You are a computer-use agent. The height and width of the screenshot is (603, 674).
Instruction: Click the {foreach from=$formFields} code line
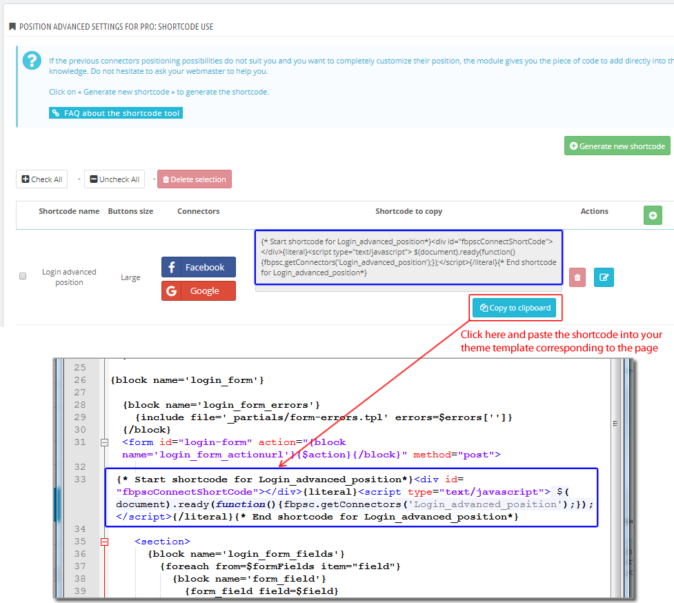pos(280,566)
